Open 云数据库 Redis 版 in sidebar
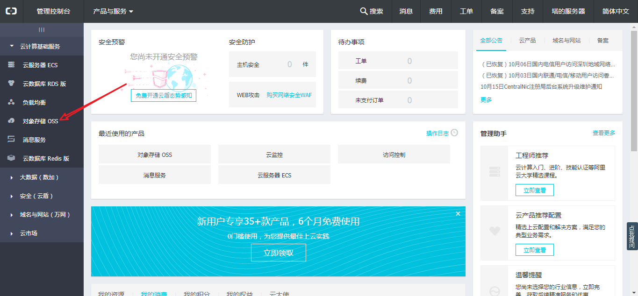This screenshot has width=638, height=296. point(42,158)
